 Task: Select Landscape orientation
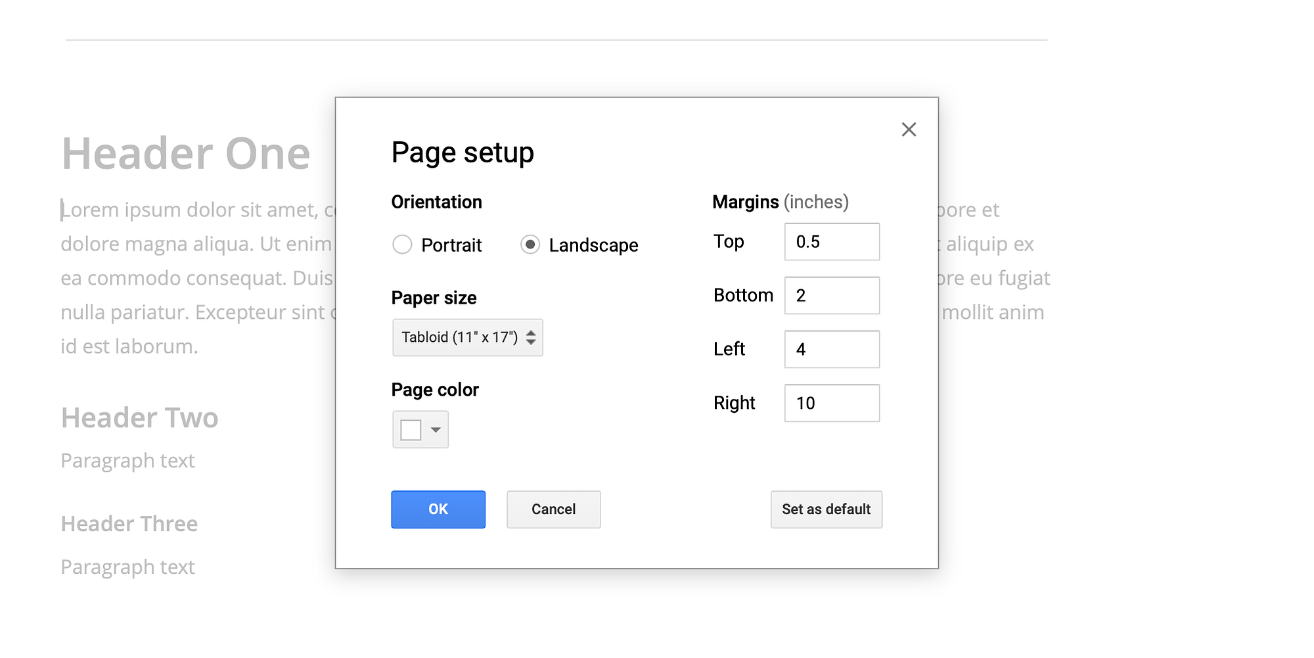531,245
